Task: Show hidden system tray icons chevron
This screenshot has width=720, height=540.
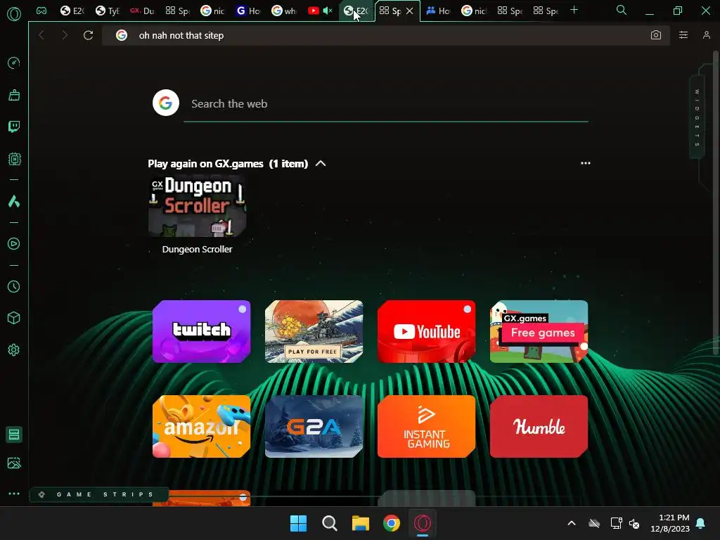Action: point(571,523)
